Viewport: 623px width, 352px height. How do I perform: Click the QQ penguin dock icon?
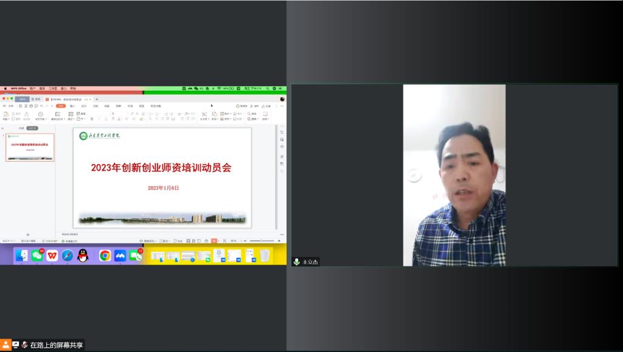[83, 256]
